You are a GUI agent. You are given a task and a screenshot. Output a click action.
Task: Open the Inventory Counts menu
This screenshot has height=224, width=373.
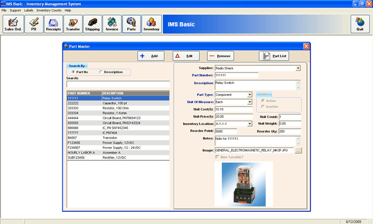[x=49, y=10]
